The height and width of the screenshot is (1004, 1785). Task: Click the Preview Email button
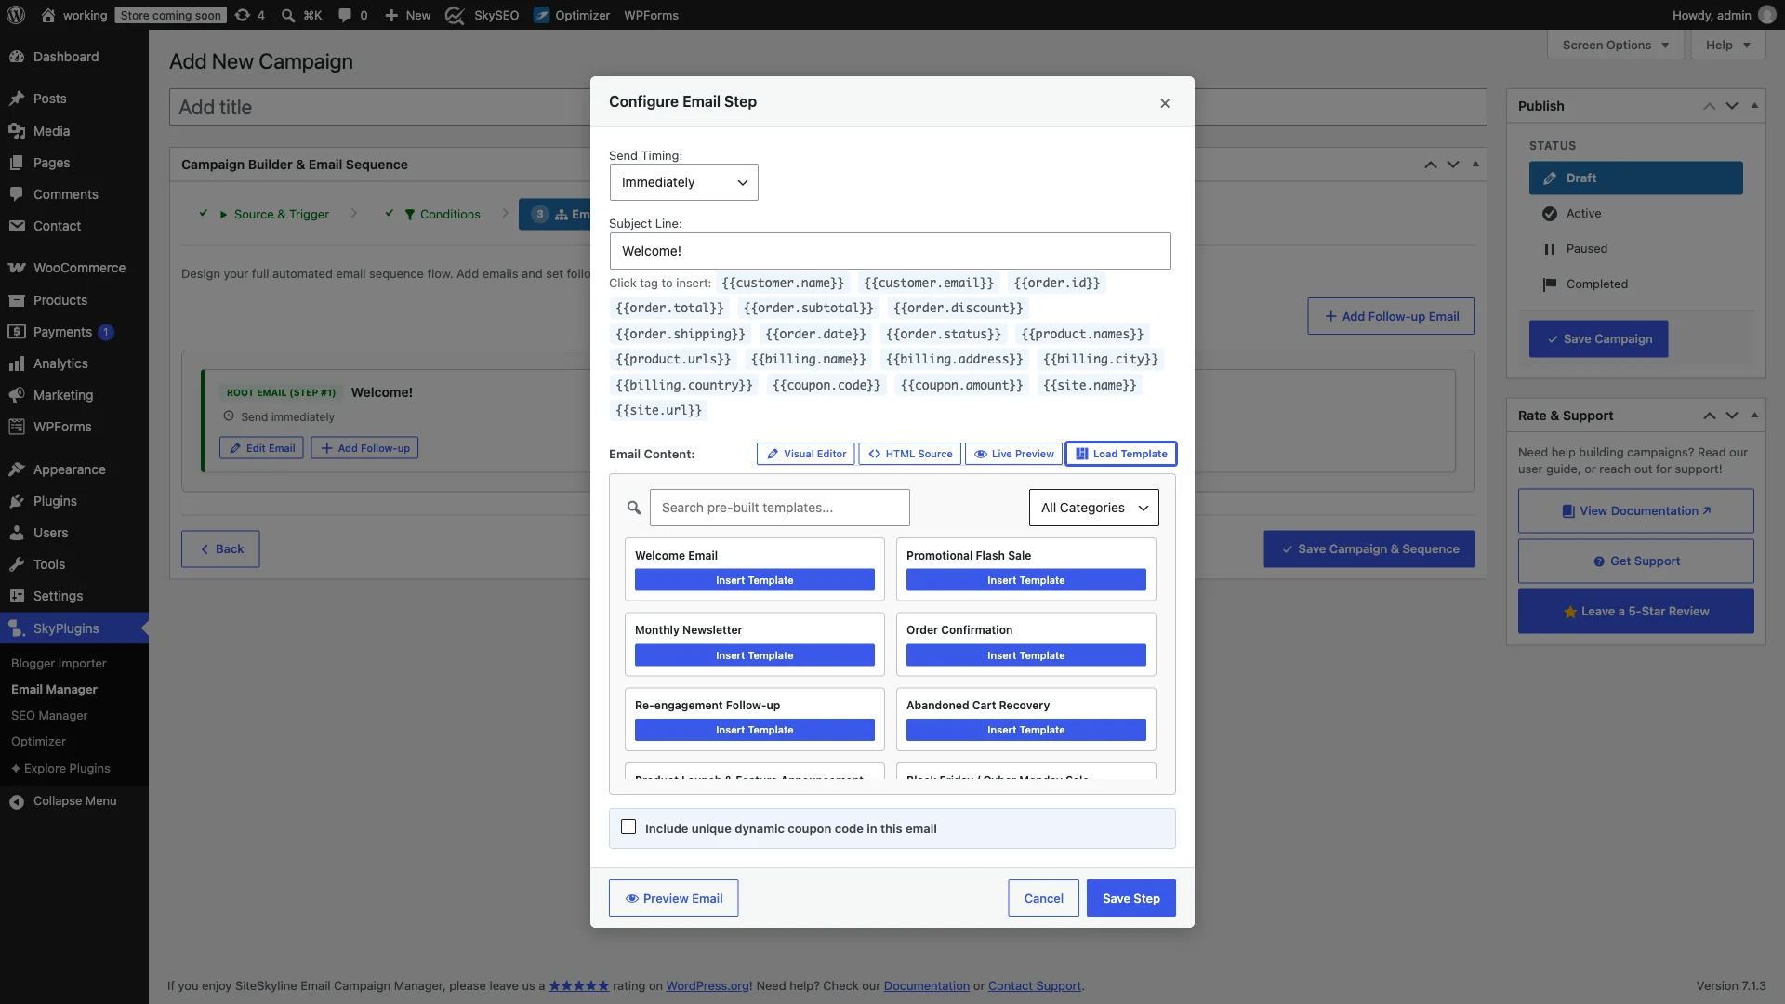pyautogui.click(x=674, y=898)
